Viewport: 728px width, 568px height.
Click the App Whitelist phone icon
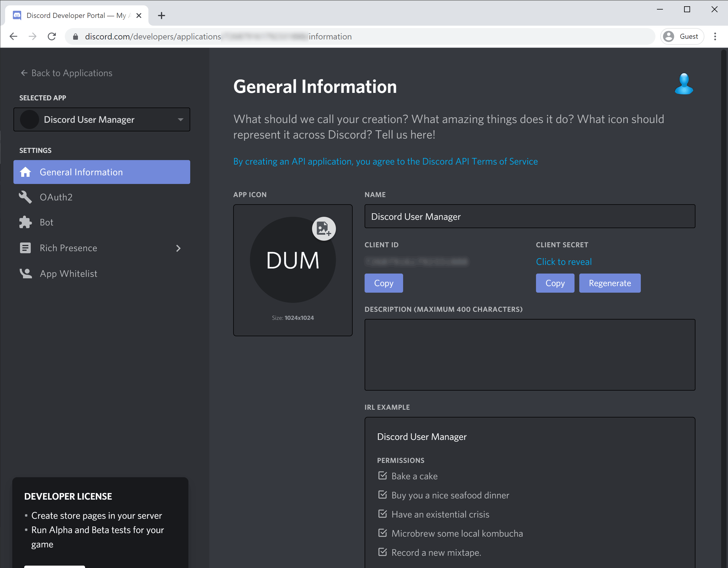(x=25, y=273)
